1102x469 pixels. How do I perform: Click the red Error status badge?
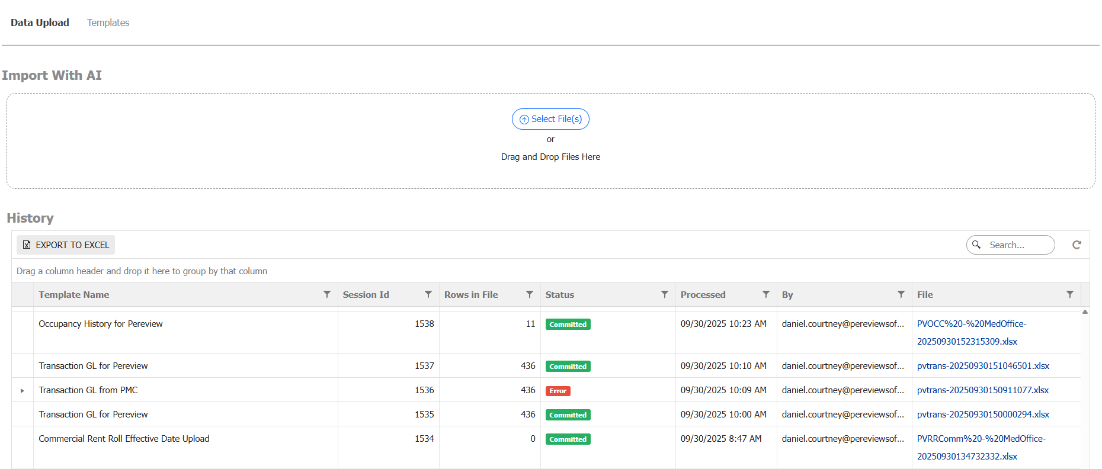[x=558, y=391]
